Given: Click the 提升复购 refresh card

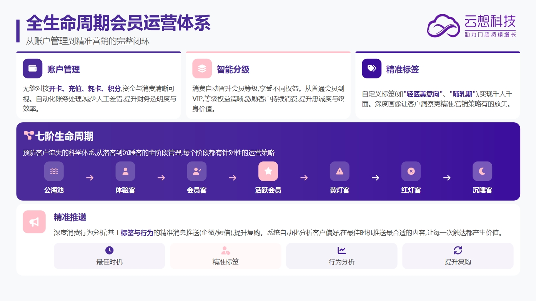Looking at the screenshot, I should click(x=458, y=256).
